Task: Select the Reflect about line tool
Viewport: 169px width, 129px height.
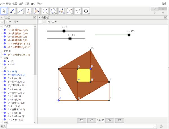Action: pos(70,11)
